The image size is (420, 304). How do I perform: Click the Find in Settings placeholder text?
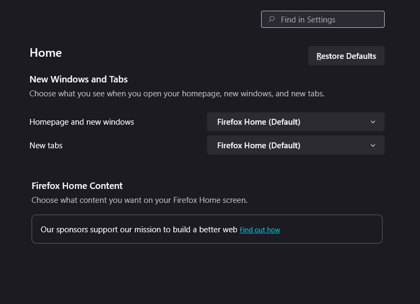308,20
